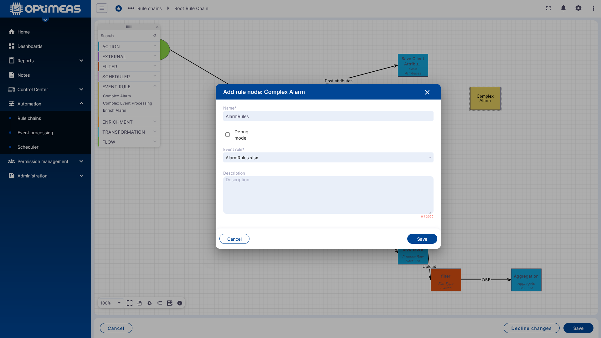Close the Add rule node dialog
The image size is (601, 338).
[x=427, y=92]
